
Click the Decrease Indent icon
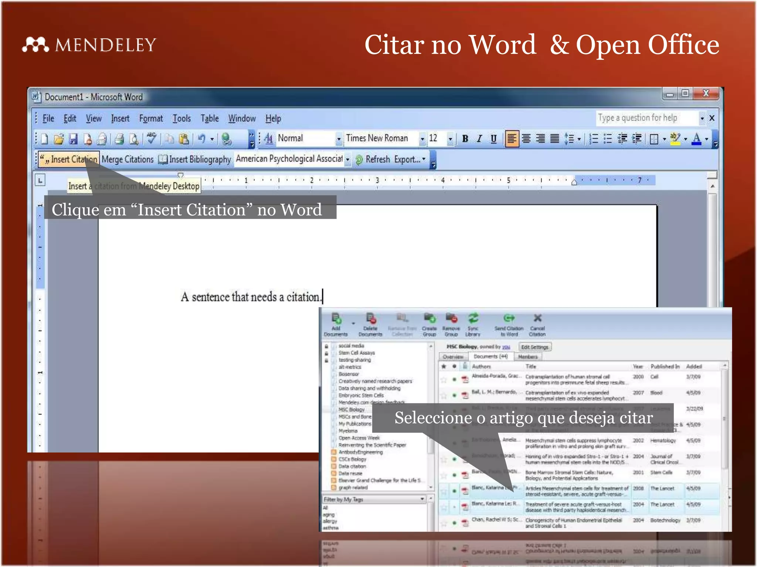(622, 139)
